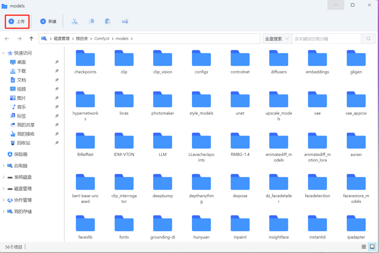Select the scissors cut icon

tap(74, 21)
